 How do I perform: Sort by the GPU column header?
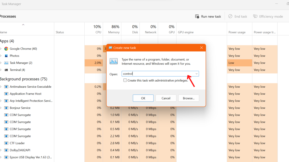click(167, 29)
